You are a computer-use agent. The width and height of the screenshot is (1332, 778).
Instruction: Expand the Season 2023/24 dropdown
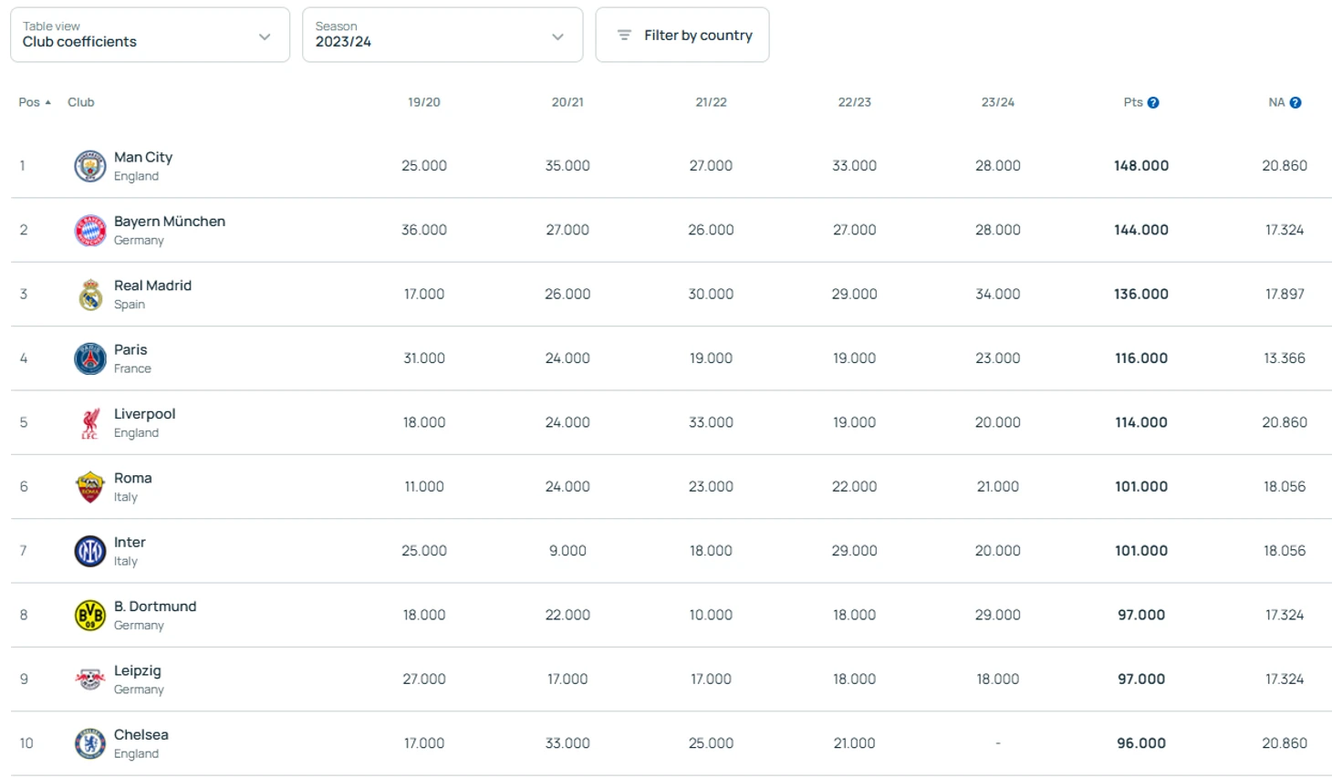pyautogui.click(x=442, y=36)
